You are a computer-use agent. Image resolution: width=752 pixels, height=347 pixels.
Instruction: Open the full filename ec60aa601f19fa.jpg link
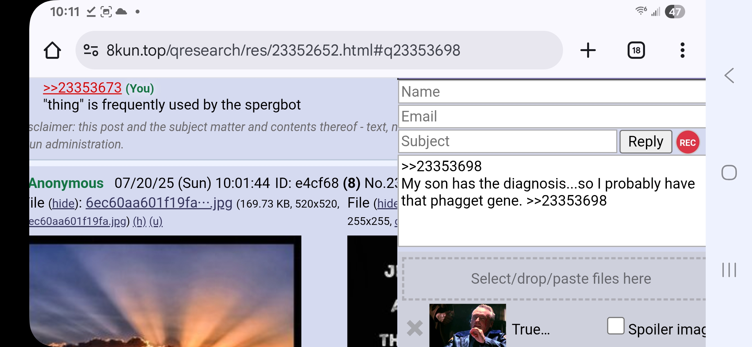pos(78,221)
